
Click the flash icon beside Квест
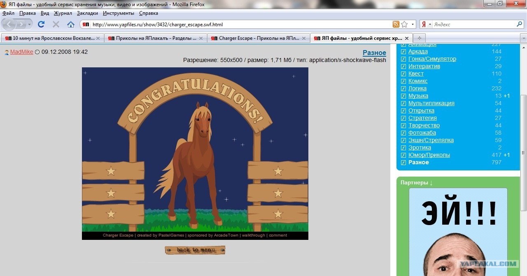tap(403, 74)
